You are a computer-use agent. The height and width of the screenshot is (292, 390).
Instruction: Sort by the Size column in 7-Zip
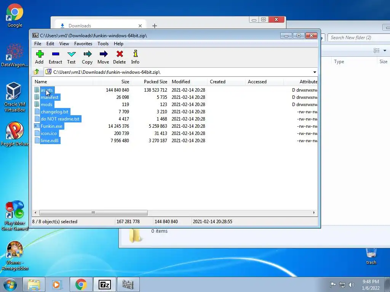(x=112, y=82)
